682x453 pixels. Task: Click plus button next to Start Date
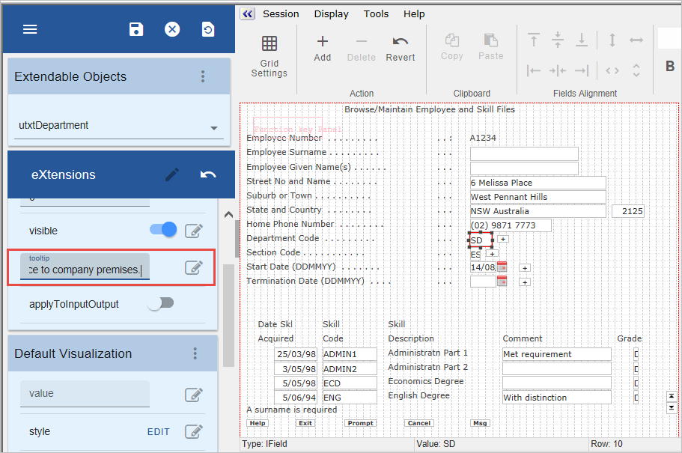point(525,268)
